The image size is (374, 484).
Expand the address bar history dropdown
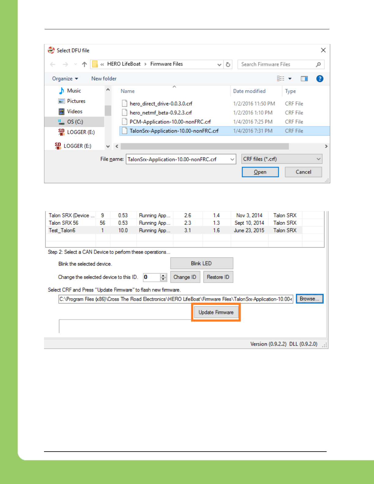[x=219, y=64]
